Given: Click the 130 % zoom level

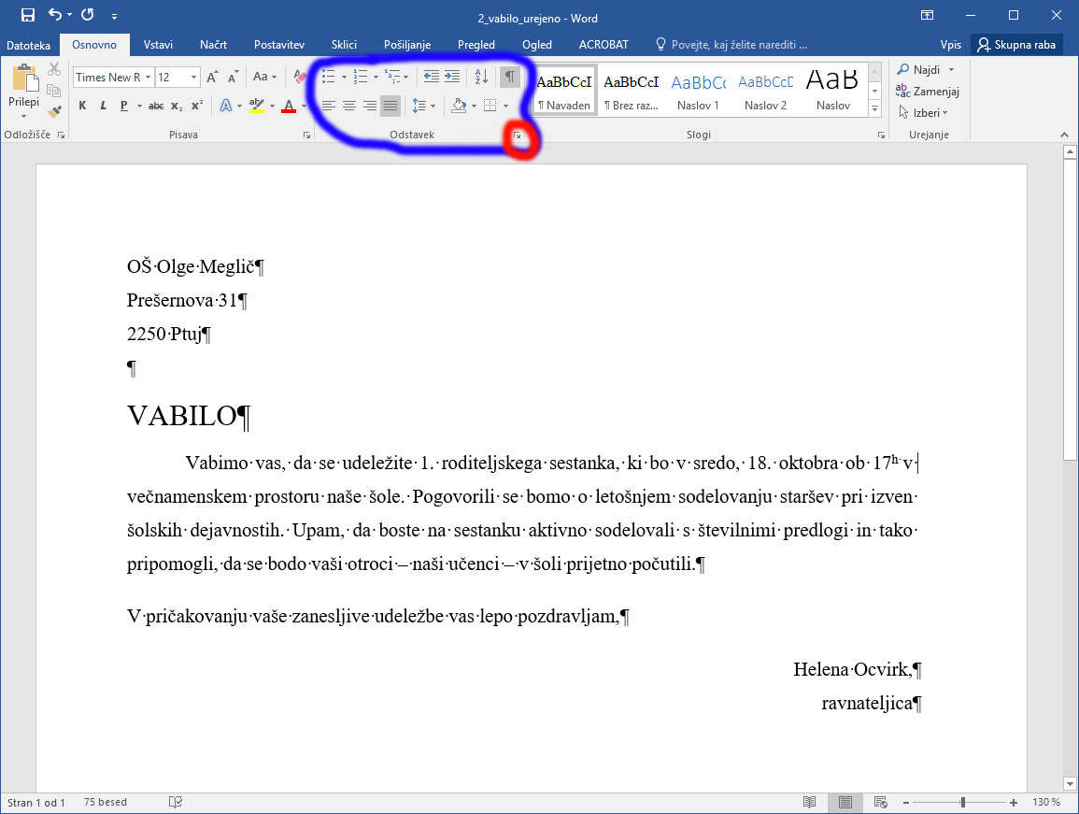Looking at the screenshot, I should [x=1046, y=802].
